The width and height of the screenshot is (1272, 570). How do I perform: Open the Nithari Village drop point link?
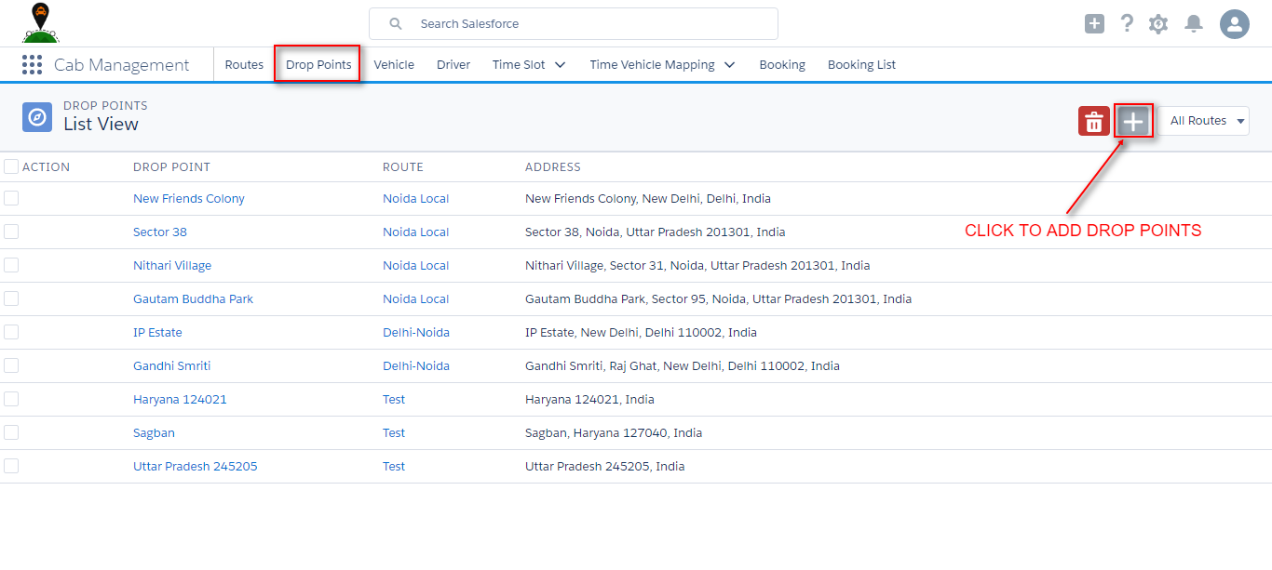coord(172,265)
